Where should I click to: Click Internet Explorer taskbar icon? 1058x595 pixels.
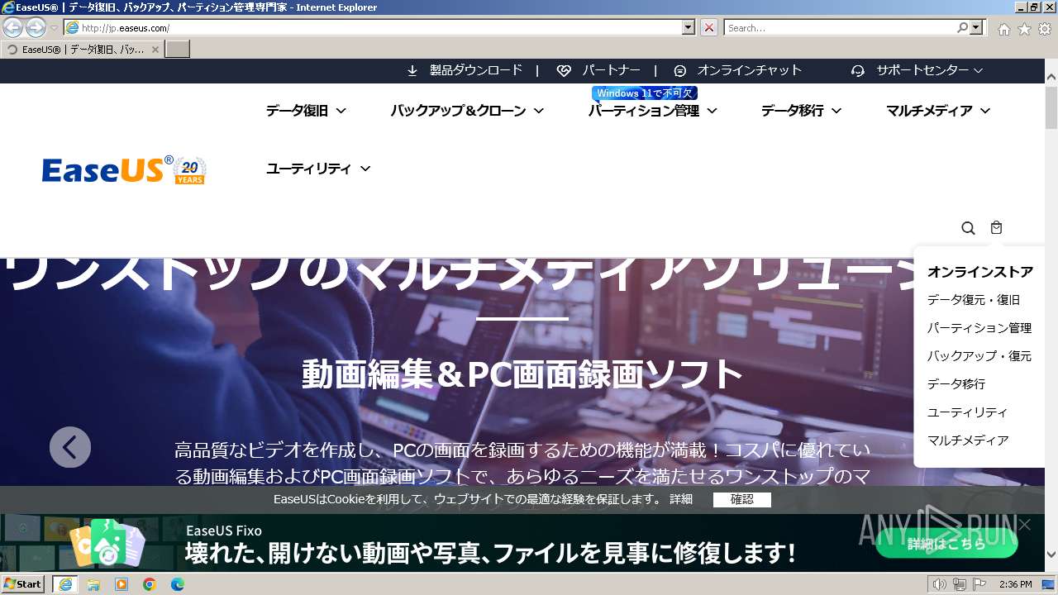click(x=65, y=584)
